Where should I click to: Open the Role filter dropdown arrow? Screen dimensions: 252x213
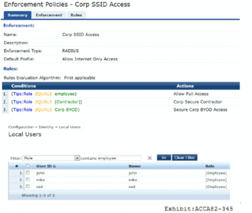pos(77,158)
